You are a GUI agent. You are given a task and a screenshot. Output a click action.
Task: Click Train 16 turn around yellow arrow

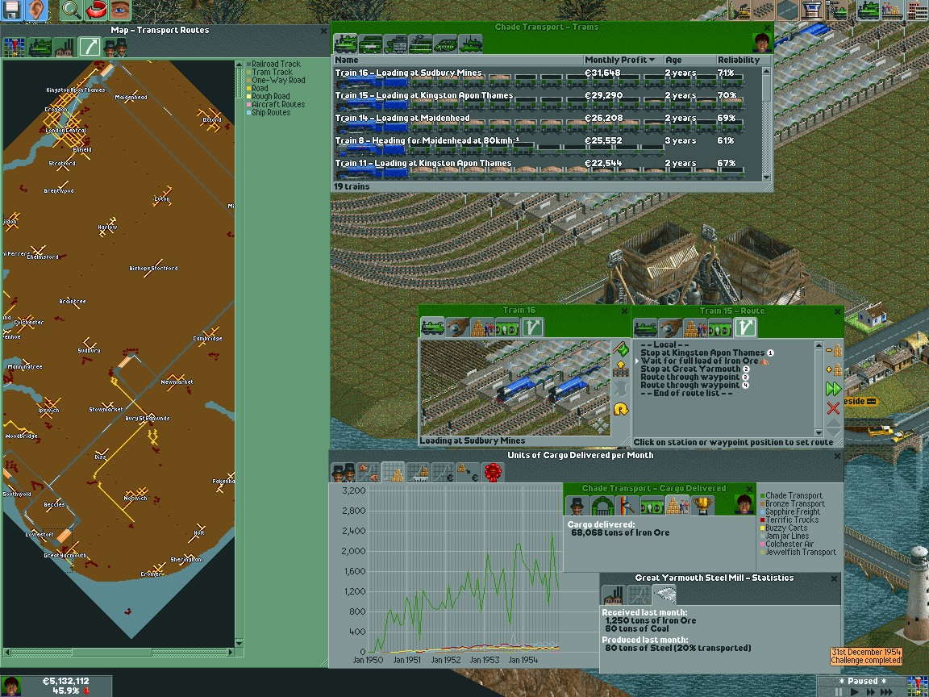(x=621, y=409)
